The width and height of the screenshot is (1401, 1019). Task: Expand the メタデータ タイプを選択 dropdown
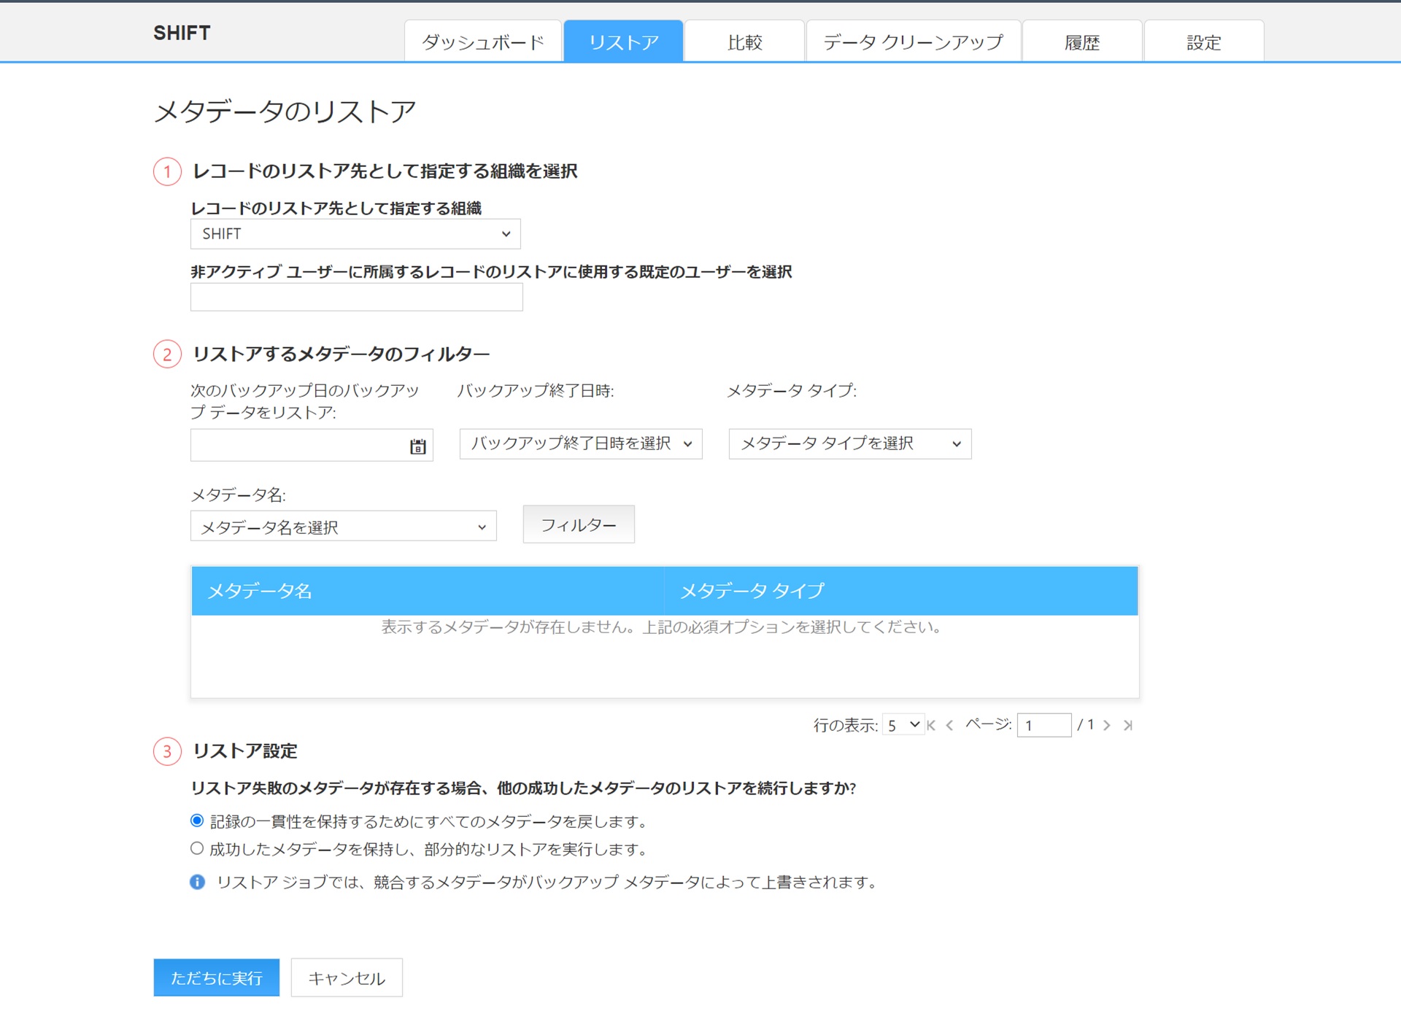click(850, 443)
